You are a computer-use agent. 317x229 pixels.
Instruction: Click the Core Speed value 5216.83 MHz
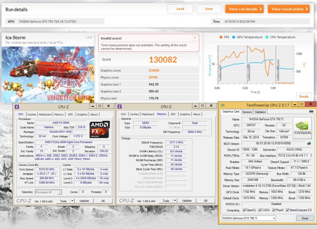point(47,169)
